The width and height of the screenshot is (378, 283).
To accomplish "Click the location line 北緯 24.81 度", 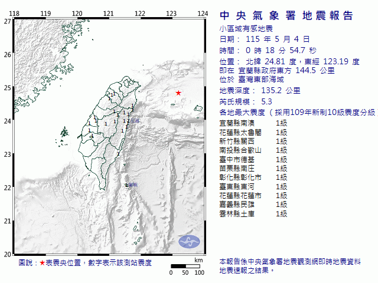I will click(x=271, y=62).
